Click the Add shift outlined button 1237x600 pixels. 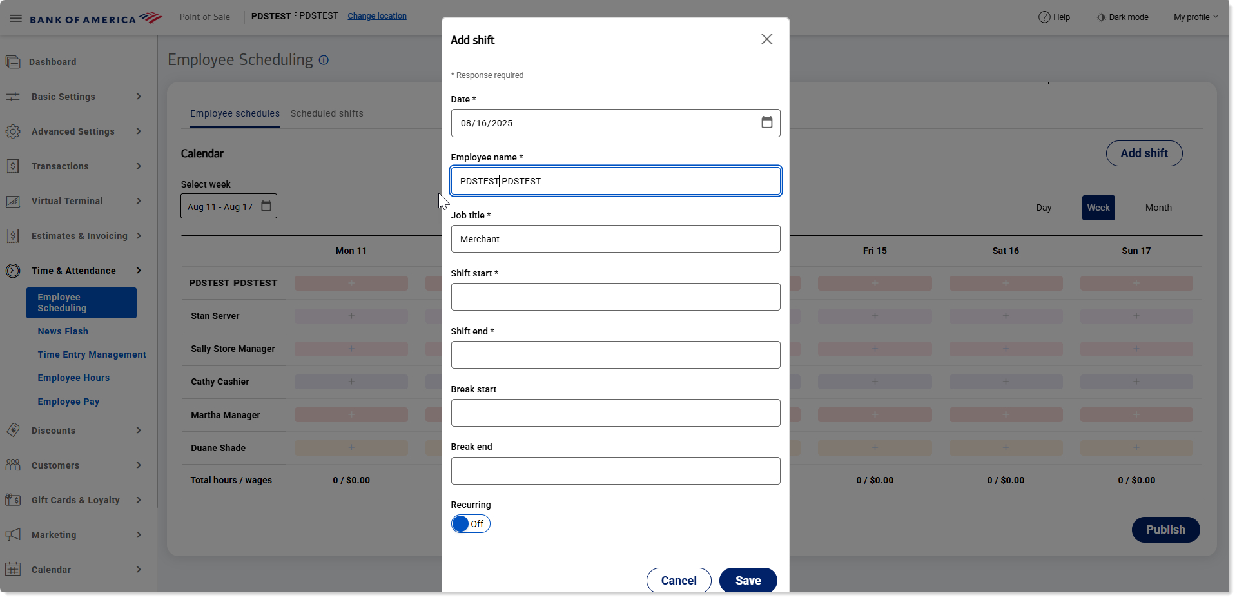(x=1144, y=153)
